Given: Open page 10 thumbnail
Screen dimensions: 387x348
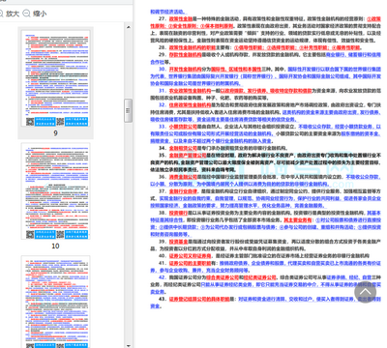Looking at the screenshot, I should pos(55,191).
